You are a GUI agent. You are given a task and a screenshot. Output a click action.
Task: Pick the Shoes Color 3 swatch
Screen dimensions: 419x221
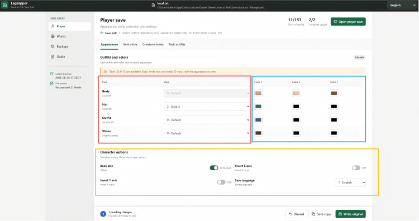point(334,133)
